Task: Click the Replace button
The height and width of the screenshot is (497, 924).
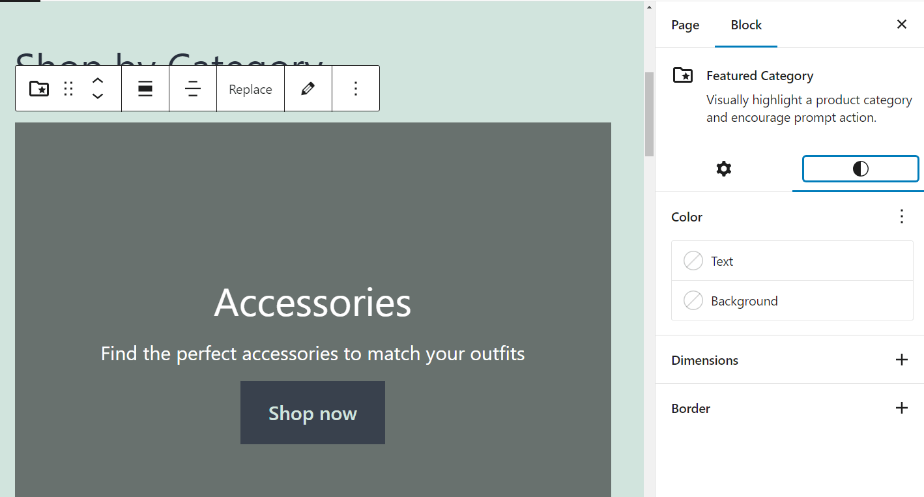Action: (x=250, y=89)
